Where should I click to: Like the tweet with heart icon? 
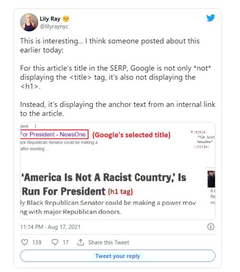coord(25,242)
